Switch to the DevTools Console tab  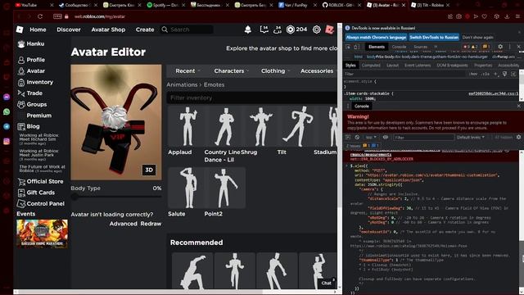coord(399,47)
